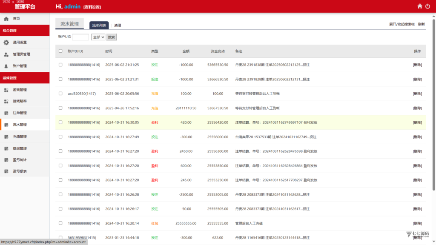Screen dimensions: 436x245
Task: Open the 全部 type filter dropdown
Action: click(98, 37)
